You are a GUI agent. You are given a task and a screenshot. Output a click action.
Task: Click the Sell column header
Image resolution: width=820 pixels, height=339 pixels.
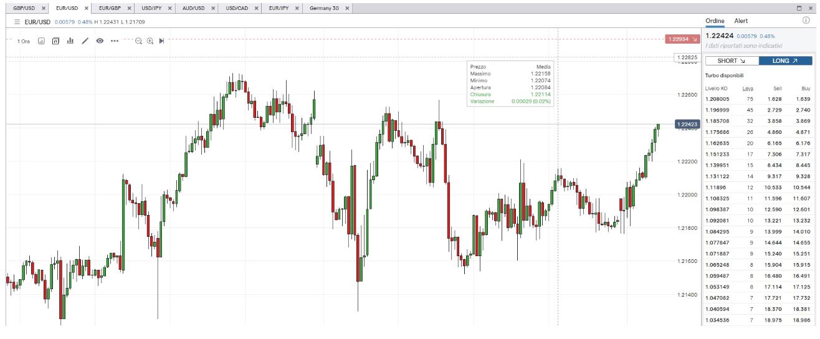[x=777, y=88]
